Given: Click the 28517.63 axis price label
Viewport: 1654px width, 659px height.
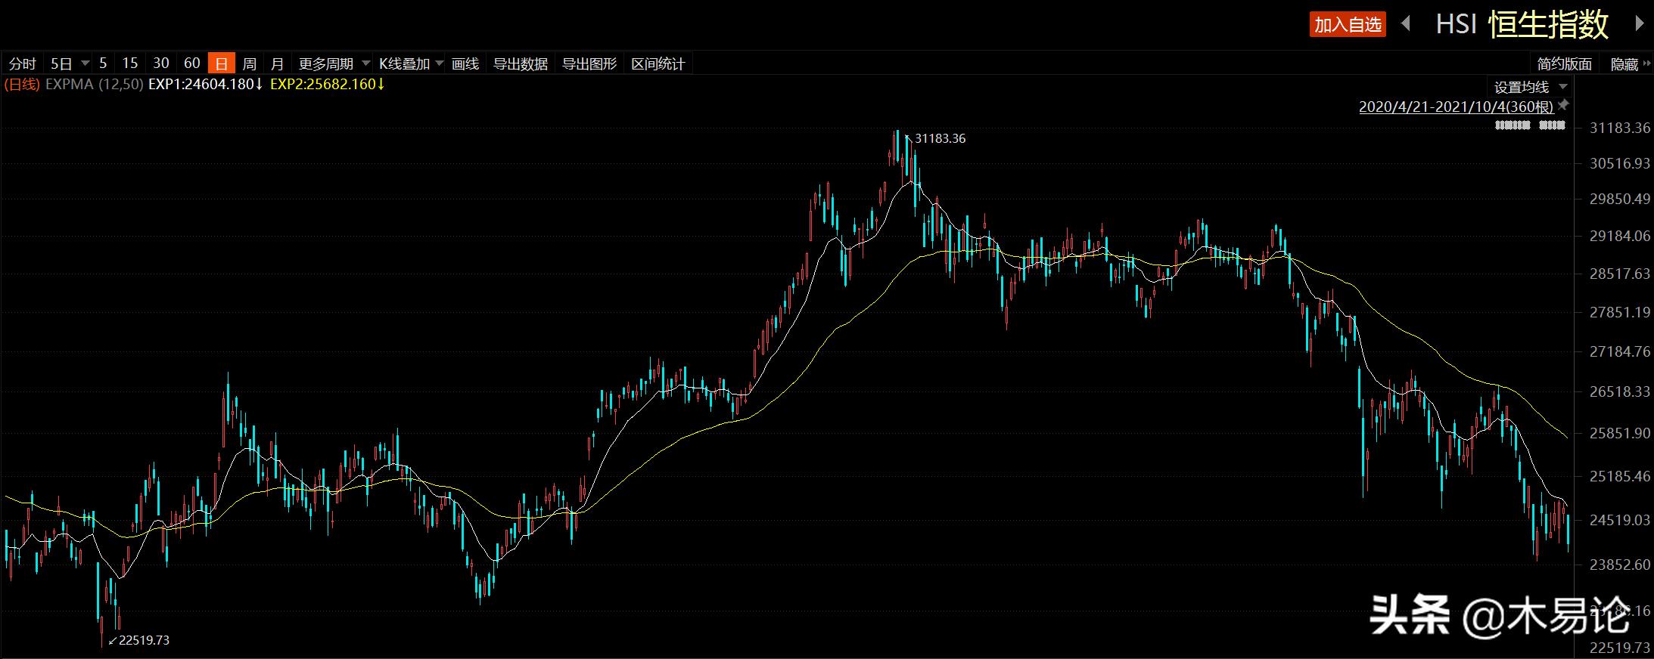Looking at the screenshot, I should tap(1620, 274).
